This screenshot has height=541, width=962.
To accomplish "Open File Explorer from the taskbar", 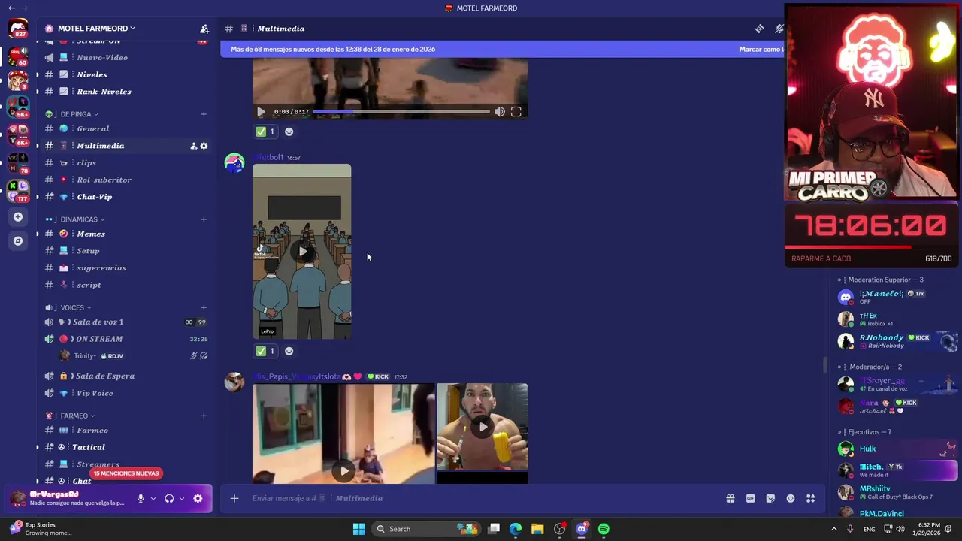I will pos(537,529).
